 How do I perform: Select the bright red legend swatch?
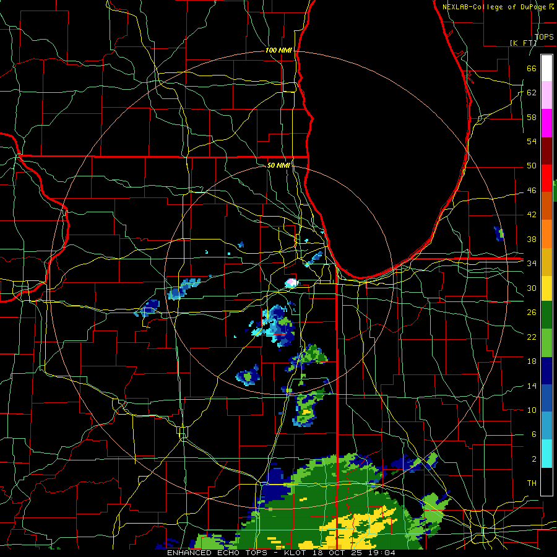pos(546,178)
